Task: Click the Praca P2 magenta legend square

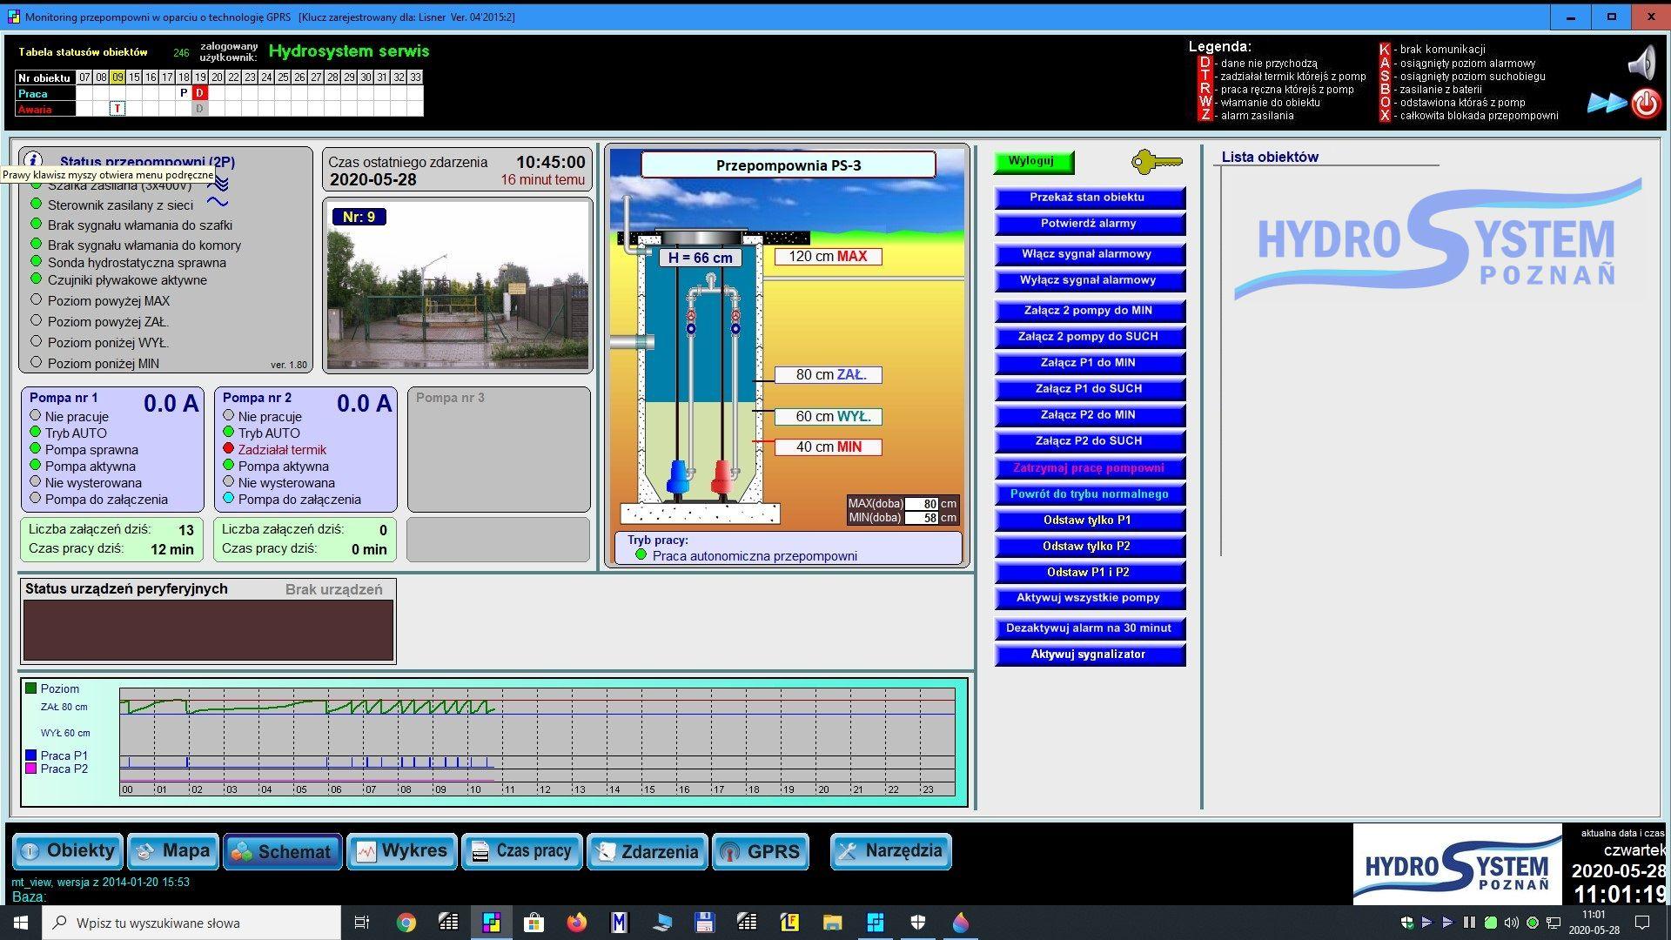Action: 31,769
